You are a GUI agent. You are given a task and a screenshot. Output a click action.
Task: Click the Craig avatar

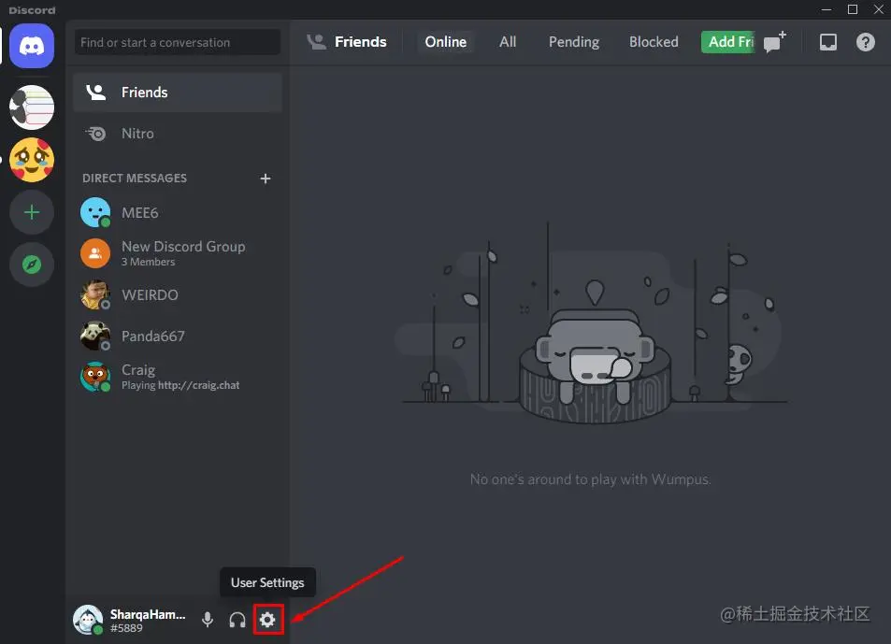[95, 377]
